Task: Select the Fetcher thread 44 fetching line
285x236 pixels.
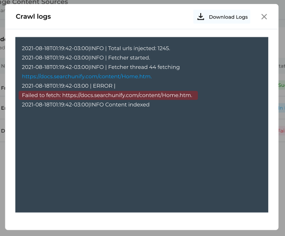Action: (x=101, y=67)
